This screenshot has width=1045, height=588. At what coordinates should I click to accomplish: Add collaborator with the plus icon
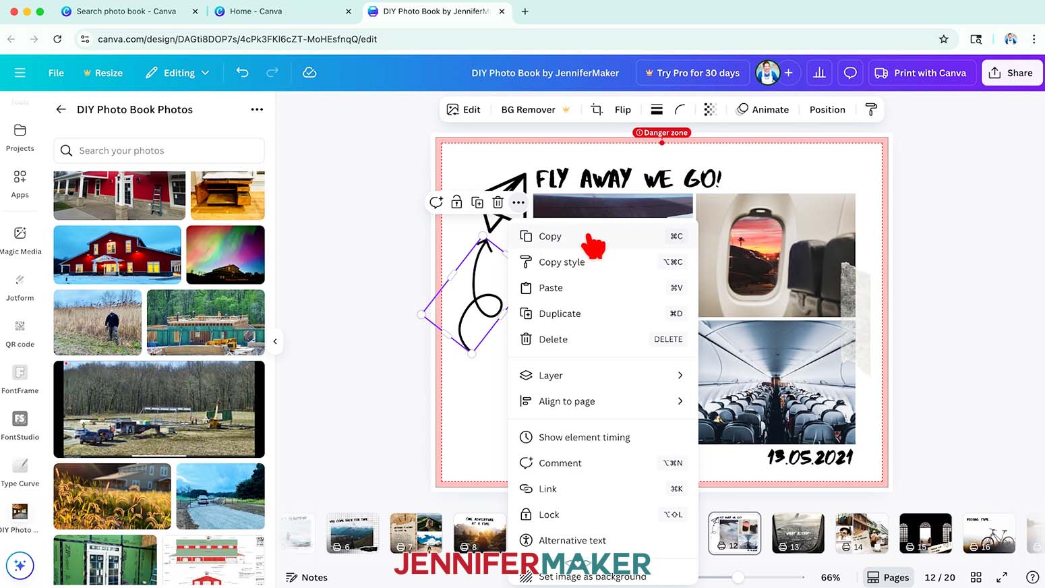[788, 73]
